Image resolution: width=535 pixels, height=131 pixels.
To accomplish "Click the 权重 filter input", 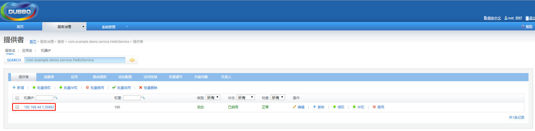I will (x=132, y=98).
